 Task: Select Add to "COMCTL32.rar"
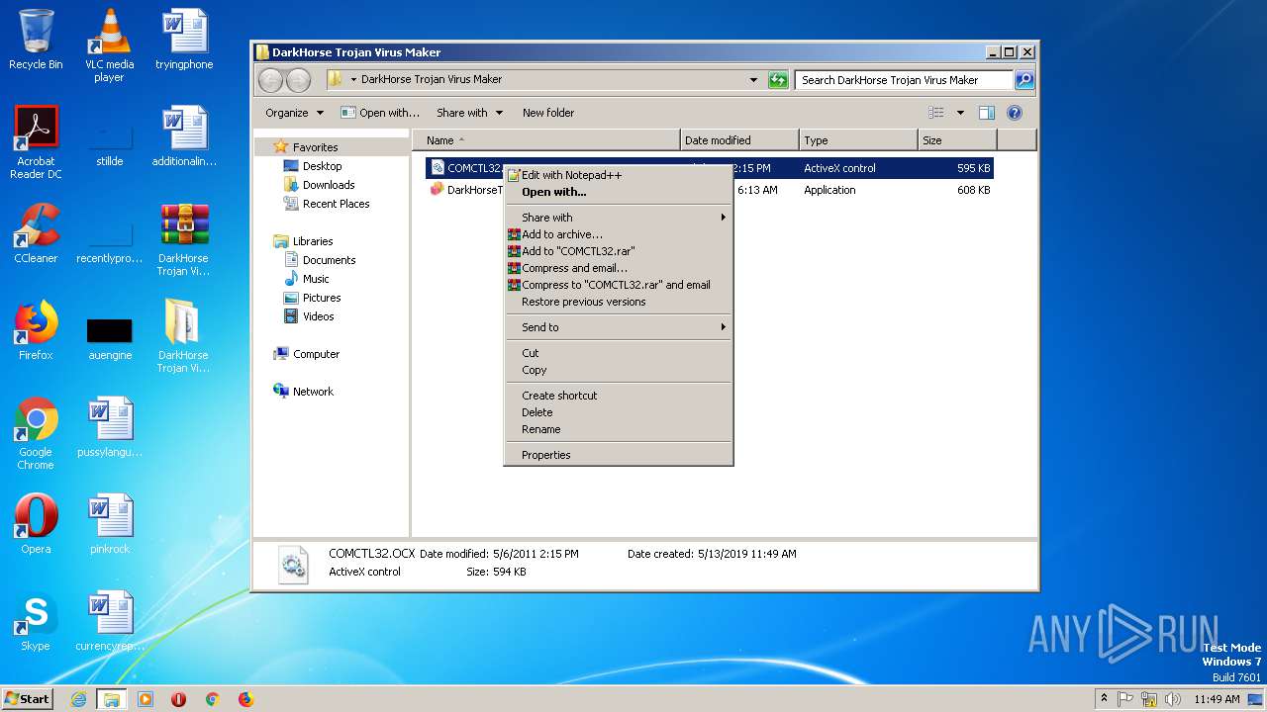click(619, 251)
